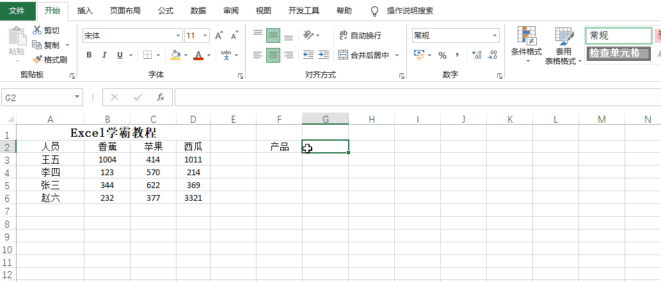Image resolution: width=661 pixels, height=282 pixels.
Task: Open the underline style dropdown arrow
Action: 131,55
